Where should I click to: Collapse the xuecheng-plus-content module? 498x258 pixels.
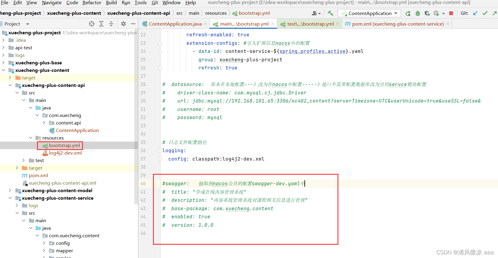(3, 70)
